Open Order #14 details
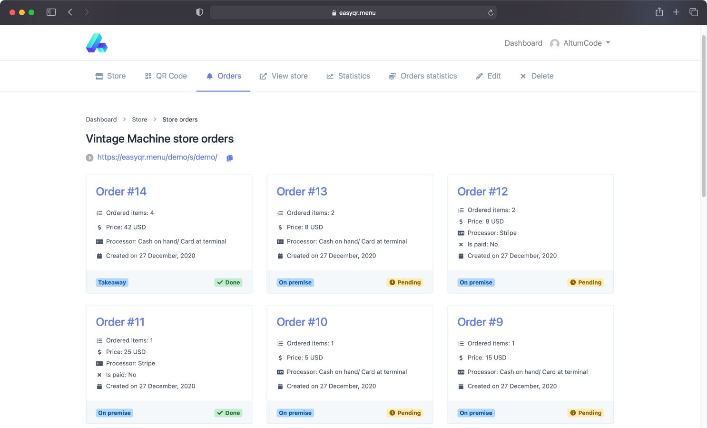707x428 pixels. [121, 191]
